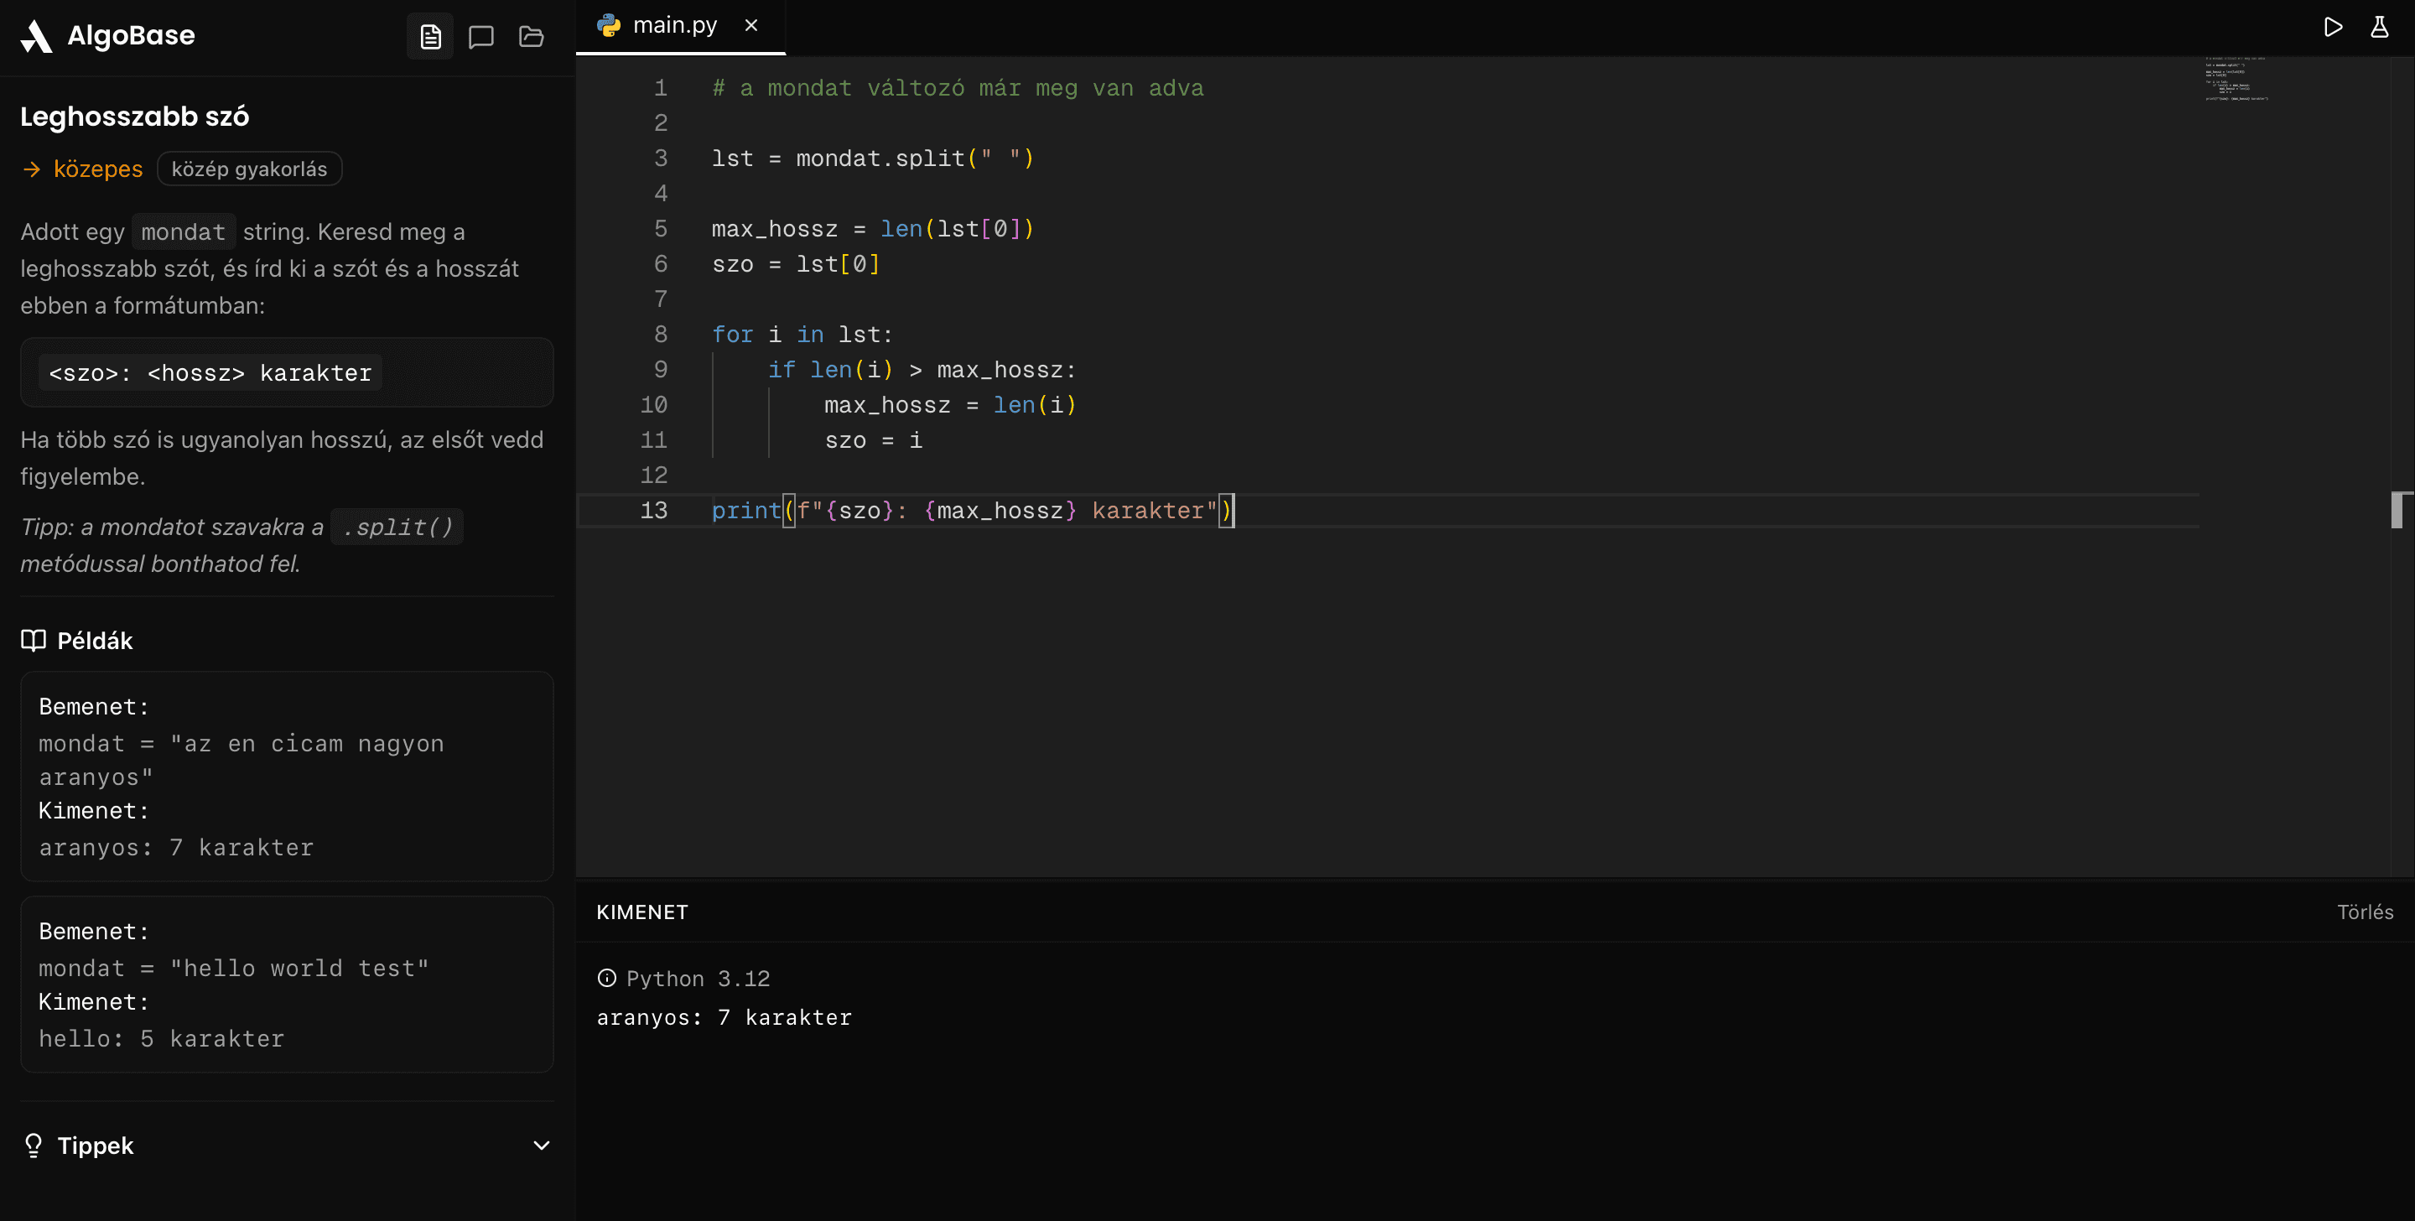Click the code minimap thumbnail
The width and height of the screenshot is (2415, 1221).
pos(2236,78)
